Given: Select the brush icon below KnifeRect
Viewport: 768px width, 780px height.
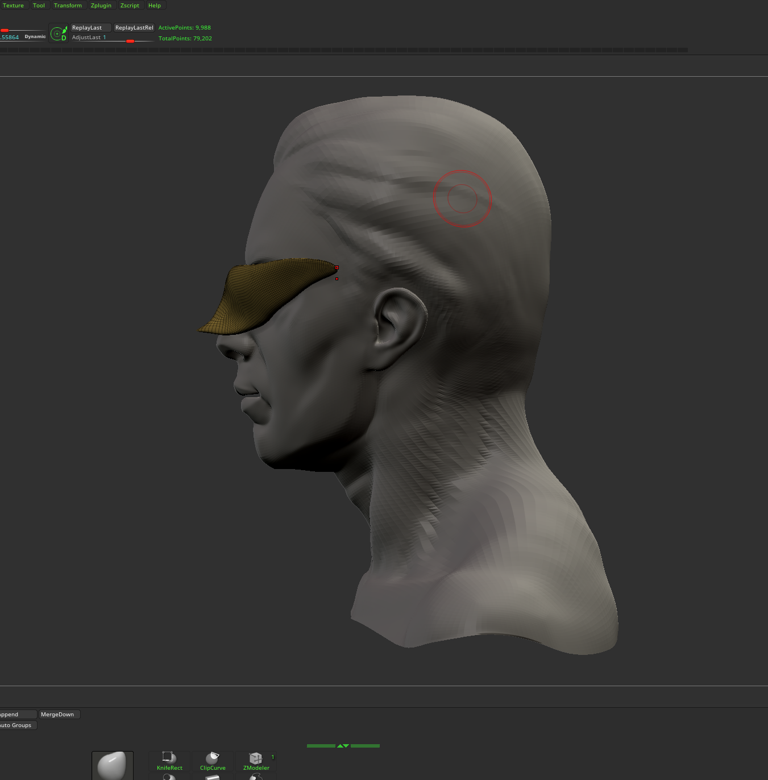Looking at the screenshot, I should point(169,777).
